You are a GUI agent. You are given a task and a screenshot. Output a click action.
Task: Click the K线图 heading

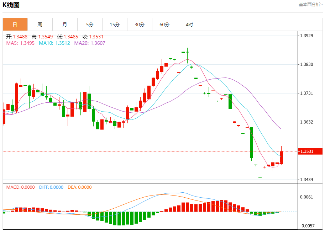pyautogui.click(x=11, y=5)
